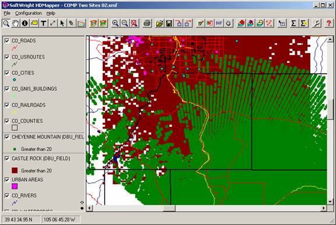The image size is (336, 225).
Task: Hide the CASTLE ROCK (DBU_FIELD) layer
Action: click(7, 158)
